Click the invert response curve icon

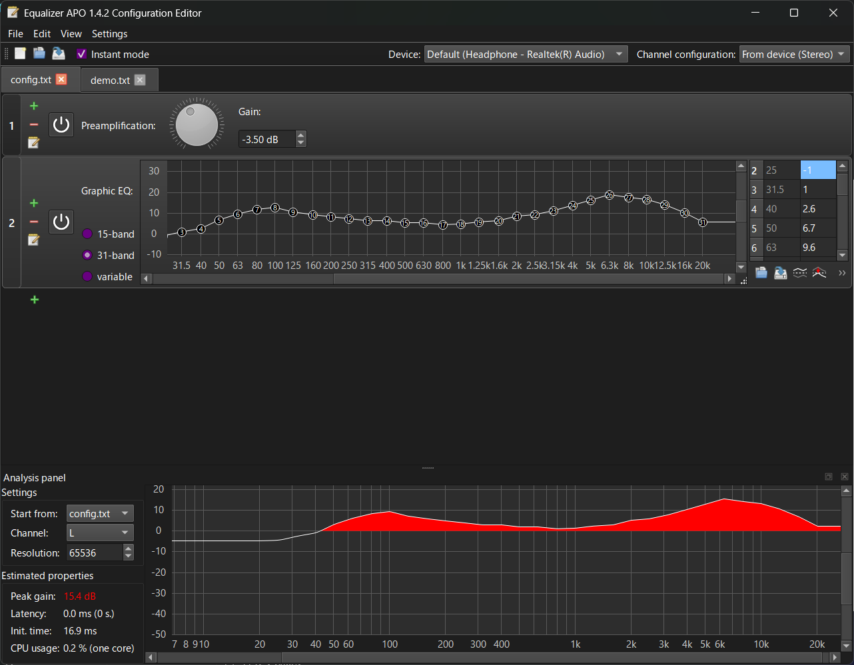coord(800,273)
